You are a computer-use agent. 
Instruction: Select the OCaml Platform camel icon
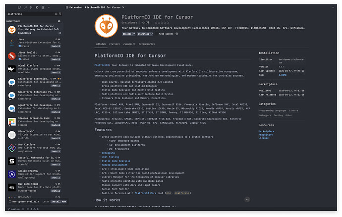[12, 69]
